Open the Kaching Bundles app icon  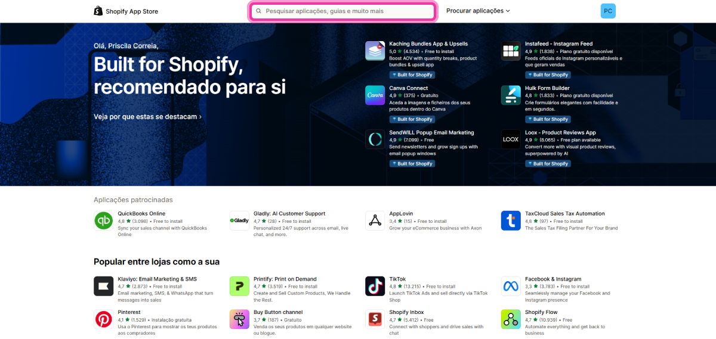tap(375, 51)
